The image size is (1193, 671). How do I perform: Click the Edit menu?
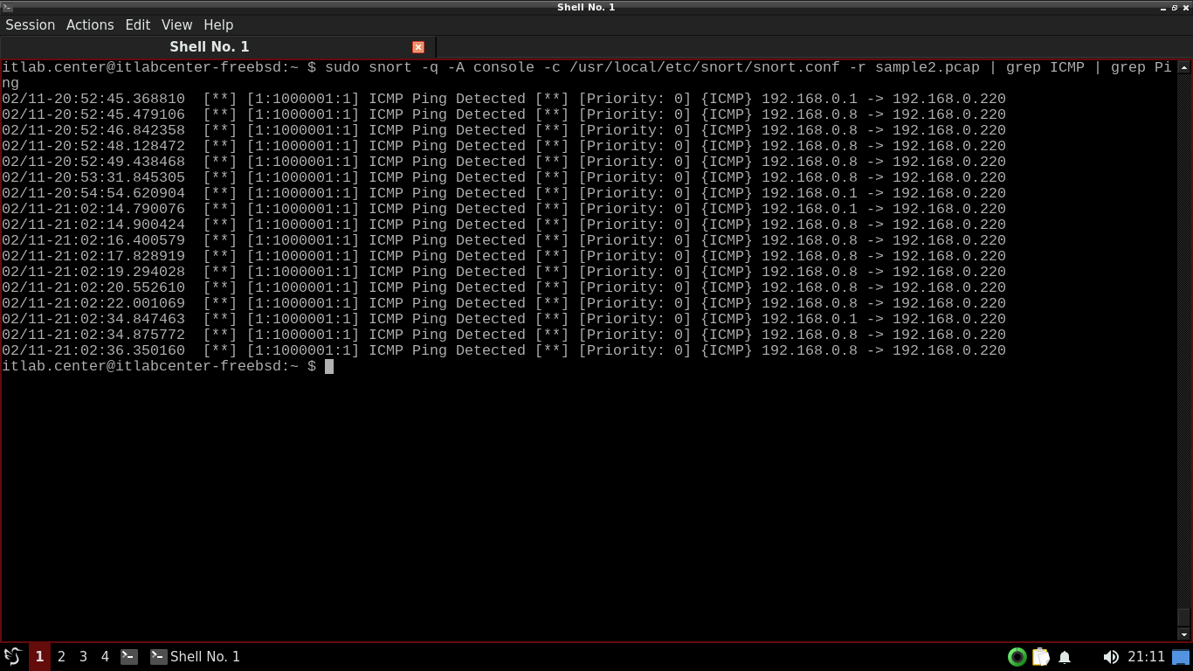(x=137, y=24)
